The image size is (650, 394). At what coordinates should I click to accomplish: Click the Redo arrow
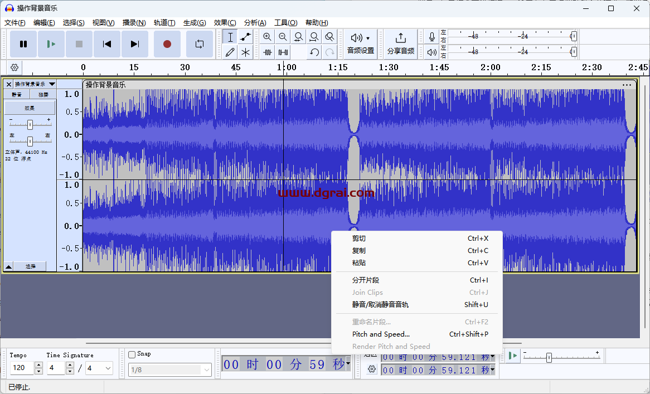coord(329,52)
